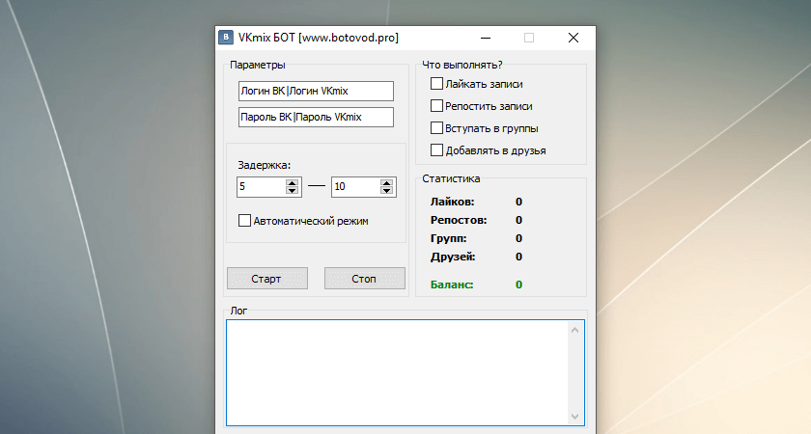Click the Баланс label
811x434 pixels.
click(452, 285)
